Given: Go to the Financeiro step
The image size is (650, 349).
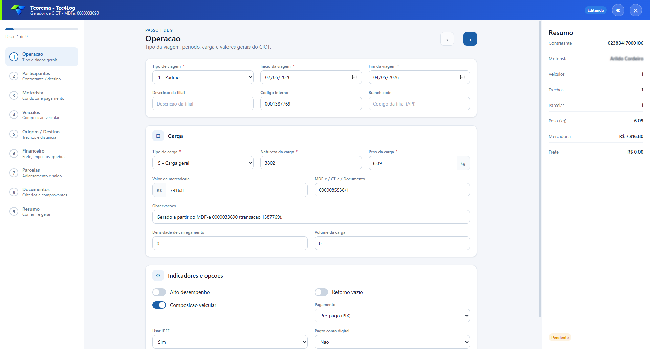Looking at the screenshot, I should point(42,154).
